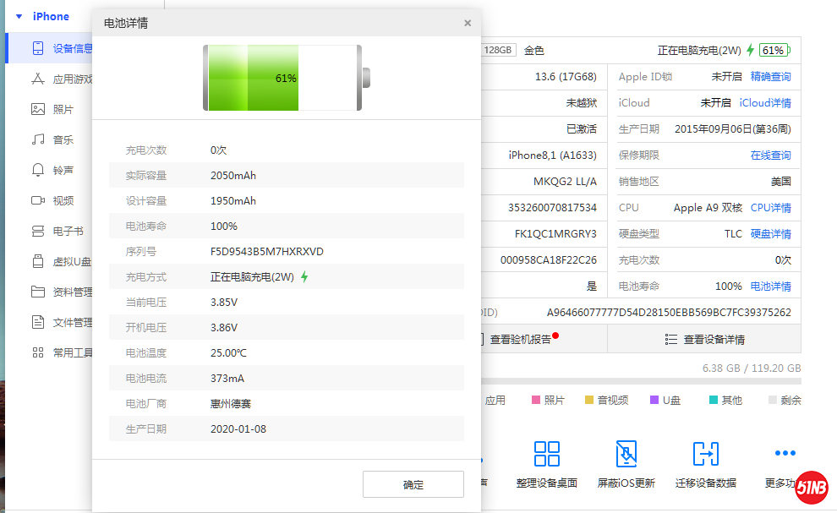This screenshot has height=513, width=837.
Task: Click the 设备信息 phone icon in sidebar
Action: click(38, 48)
